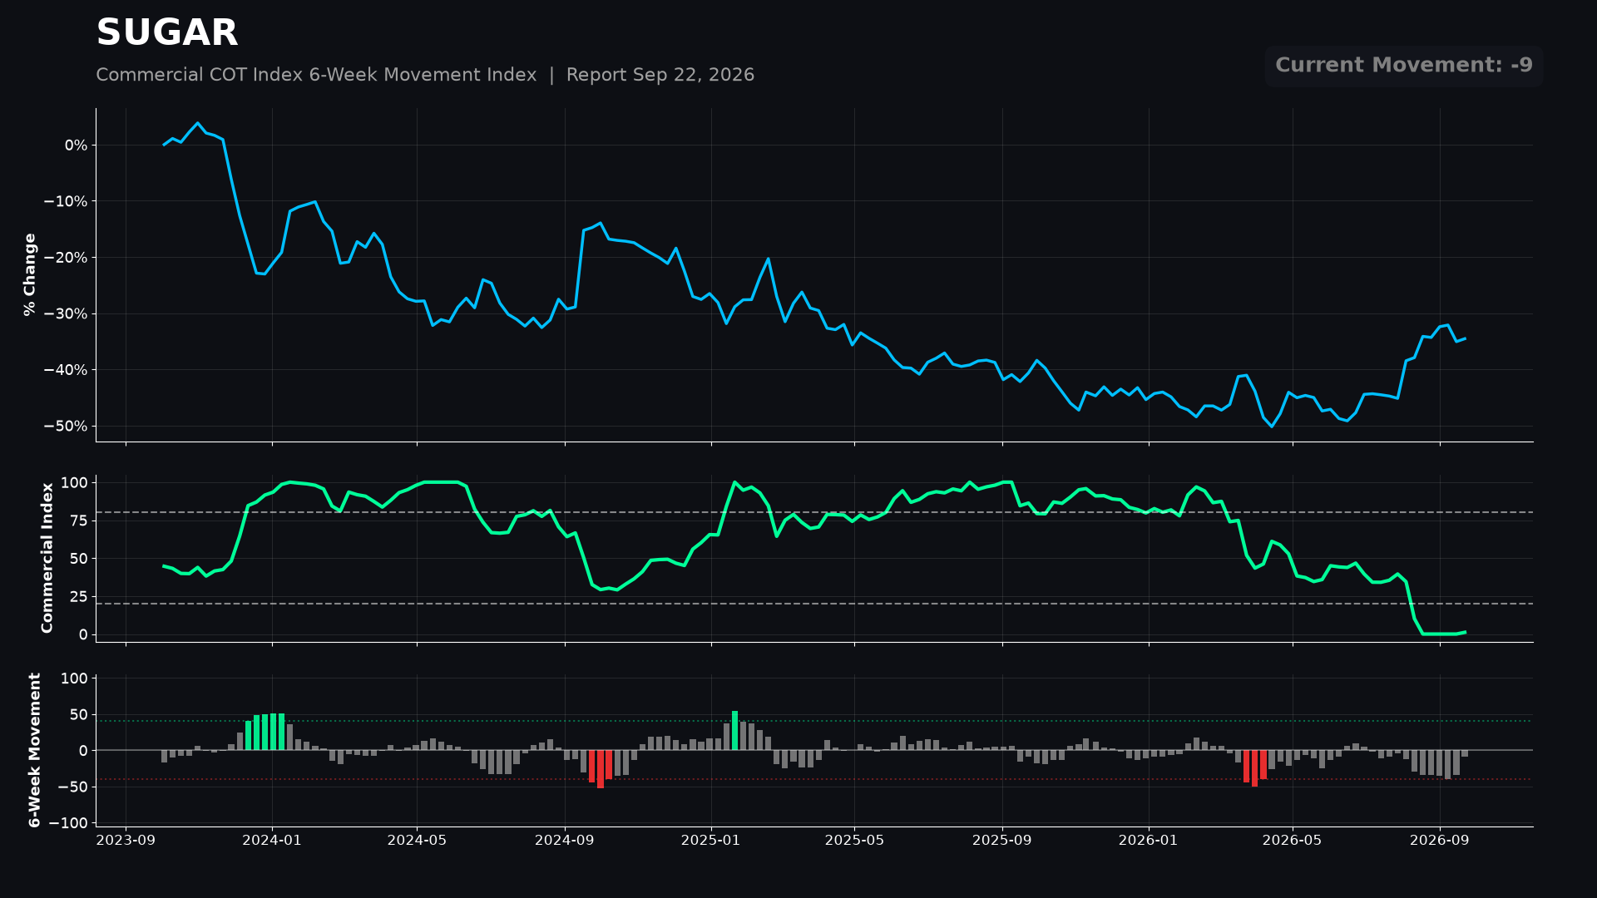Click the tallest green bar near 2025-01
The image size is (1597, 898).
[734, 730]
